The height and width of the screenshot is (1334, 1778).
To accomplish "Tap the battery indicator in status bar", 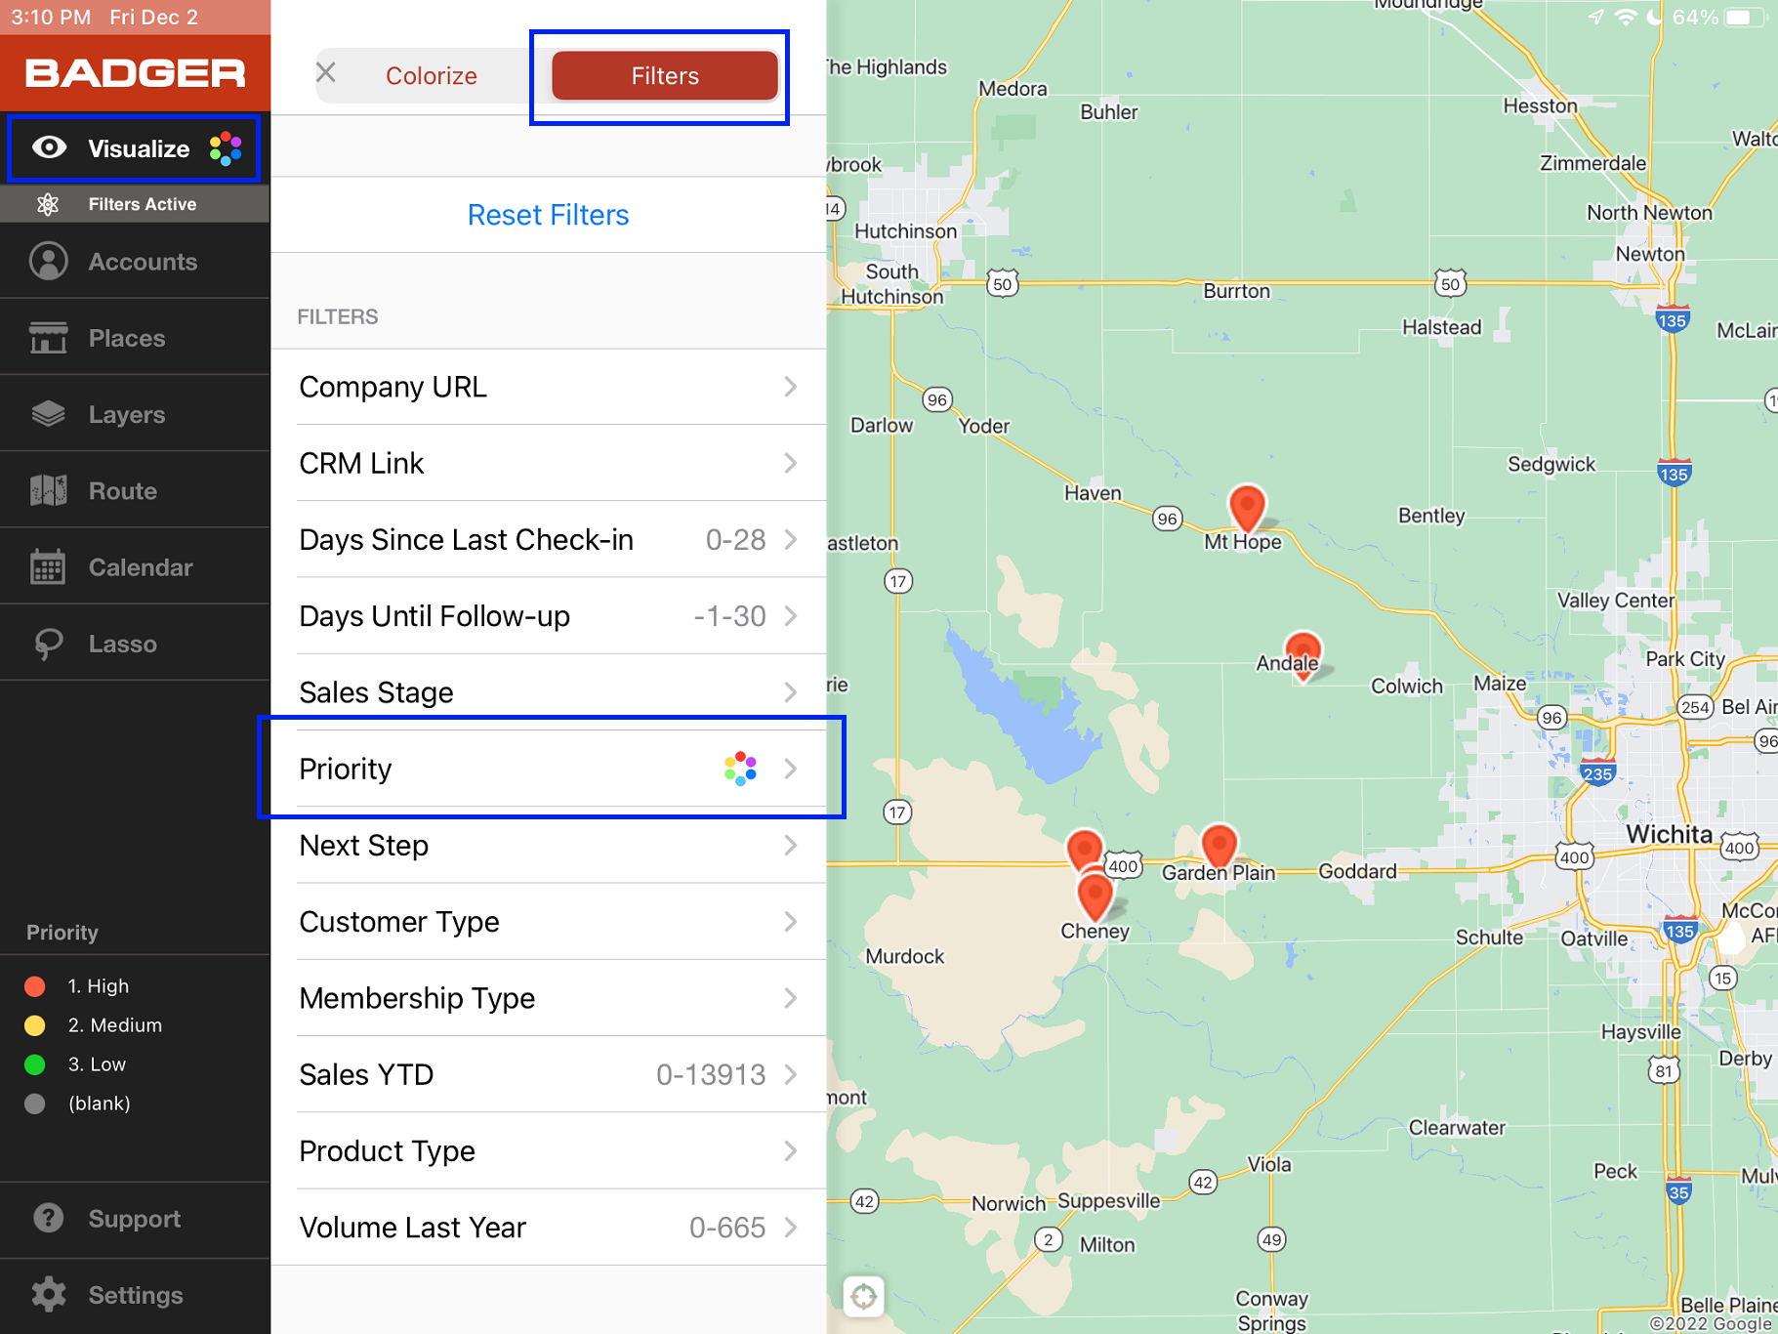I will click(1748, 18).
